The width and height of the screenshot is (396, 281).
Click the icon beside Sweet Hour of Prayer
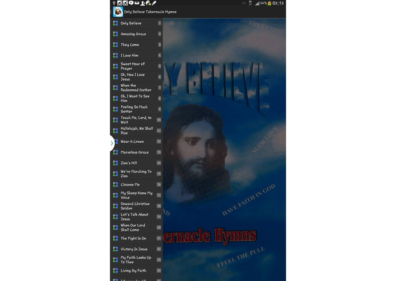116,67
